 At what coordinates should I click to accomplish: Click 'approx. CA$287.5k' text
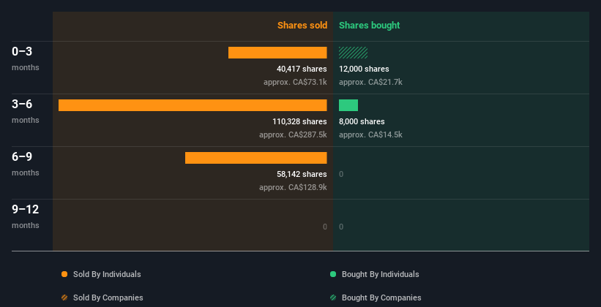tap(293, 134)
